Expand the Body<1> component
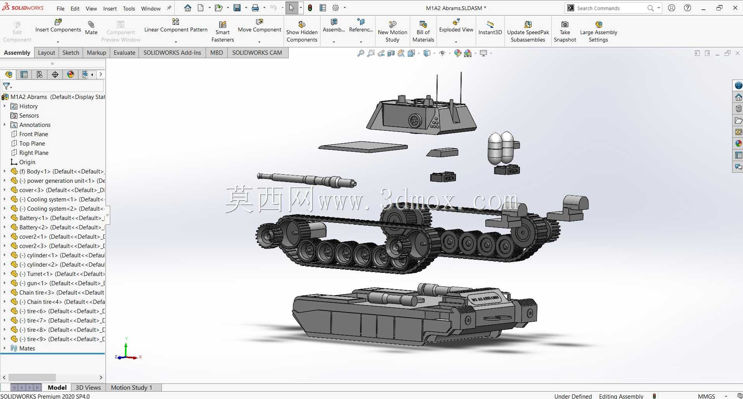The width and height of the screenshot is (743, 399). 5,171
